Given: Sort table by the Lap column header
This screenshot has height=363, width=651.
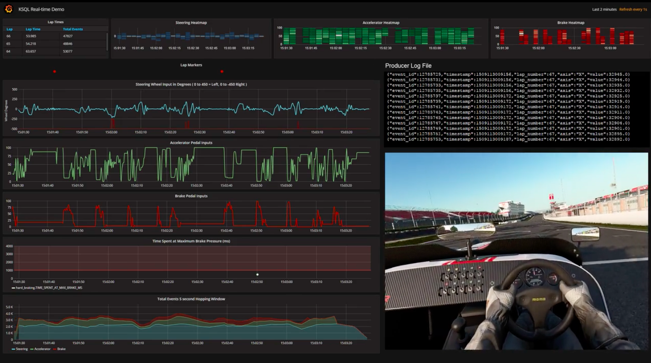Looking at the screenshot, I should point(10,29).
